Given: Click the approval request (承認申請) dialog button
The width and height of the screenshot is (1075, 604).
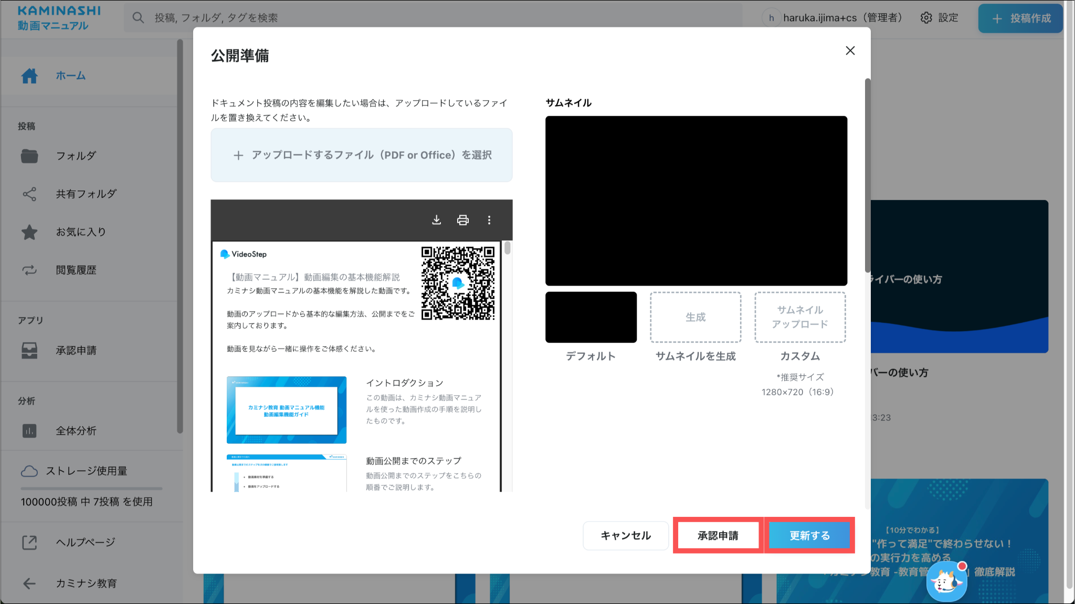Looking at the screenshot, I should pos(718,535).
